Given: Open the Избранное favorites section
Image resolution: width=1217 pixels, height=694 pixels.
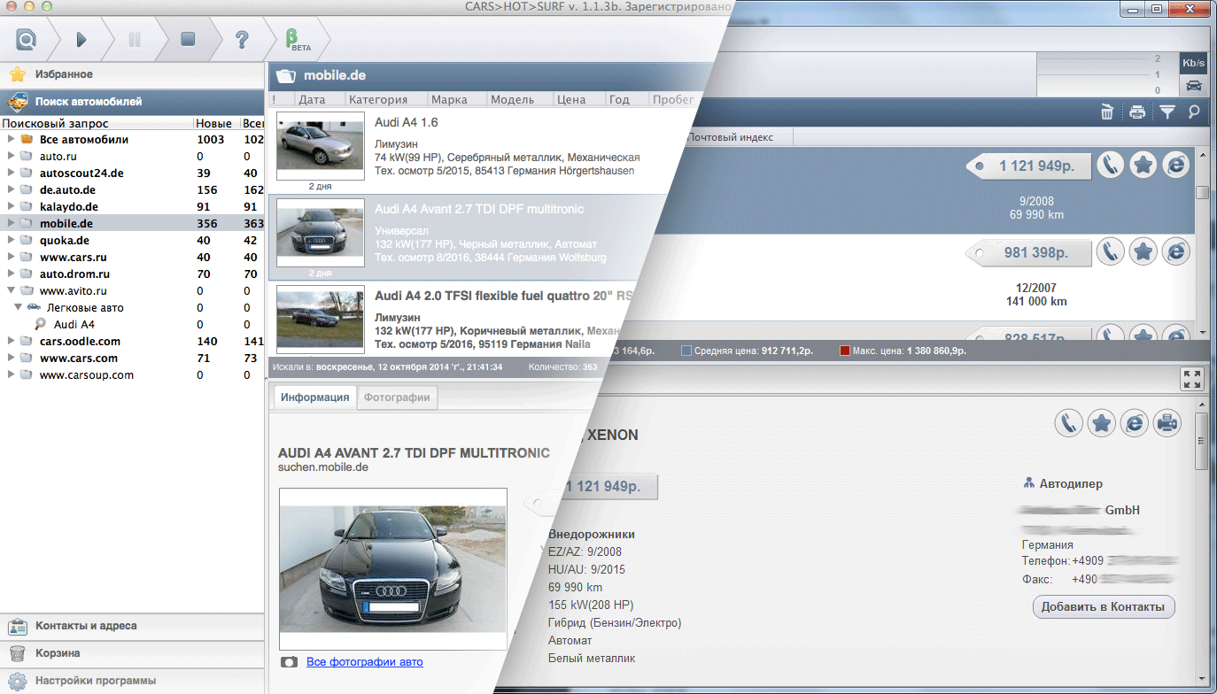Looking at the screenshot, I should 133,74.
